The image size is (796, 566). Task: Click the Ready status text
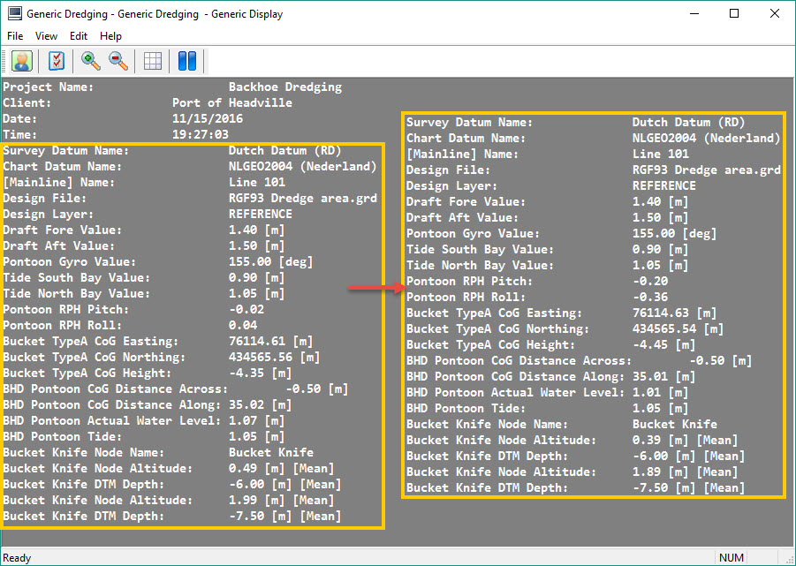[x=18, y=558]
